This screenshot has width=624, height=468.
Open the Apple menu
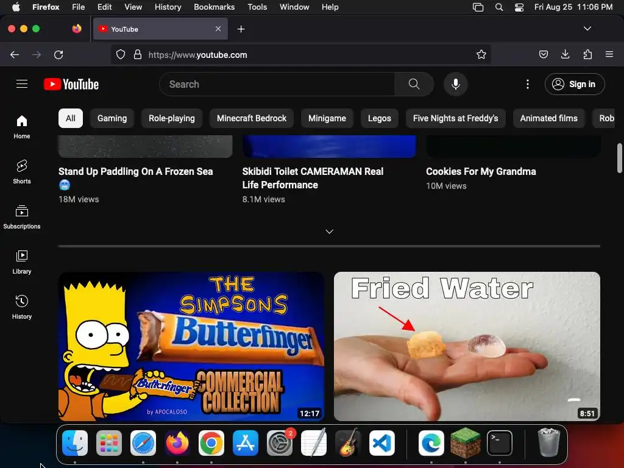16,7
